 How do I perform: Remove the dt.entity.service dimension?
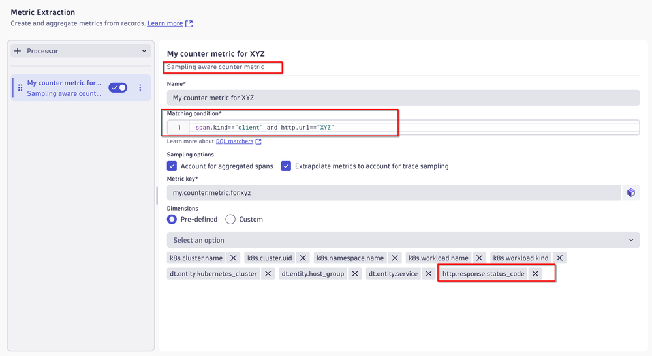pyautogui.click(x=428, y=274)
